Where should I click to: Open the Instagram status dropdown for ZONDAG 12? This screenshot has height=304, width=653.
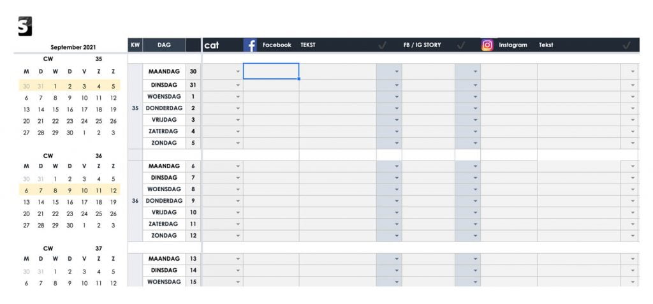tap(633, 236)
